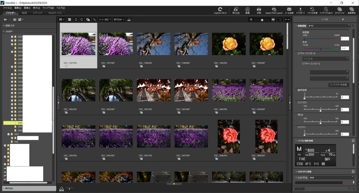Rotate image clockwise
This screenshot has width=359, height=193.
(82, 19)
